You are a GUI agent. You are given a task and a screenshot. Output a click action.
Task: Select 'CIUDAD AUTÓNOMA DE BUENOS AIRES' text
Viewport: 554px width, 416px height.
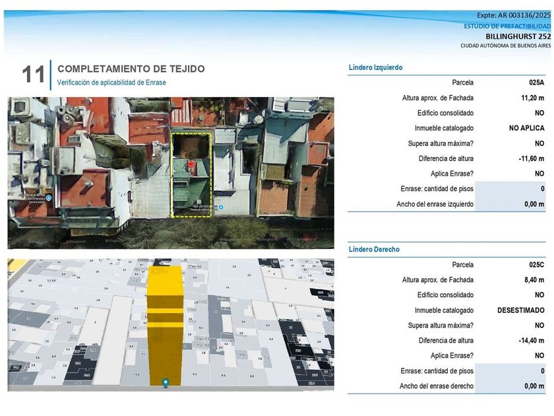[x=506, y=46]
